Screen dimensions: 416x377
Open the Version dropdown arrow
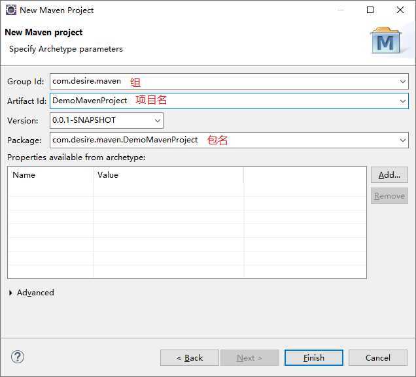(158, 120)
